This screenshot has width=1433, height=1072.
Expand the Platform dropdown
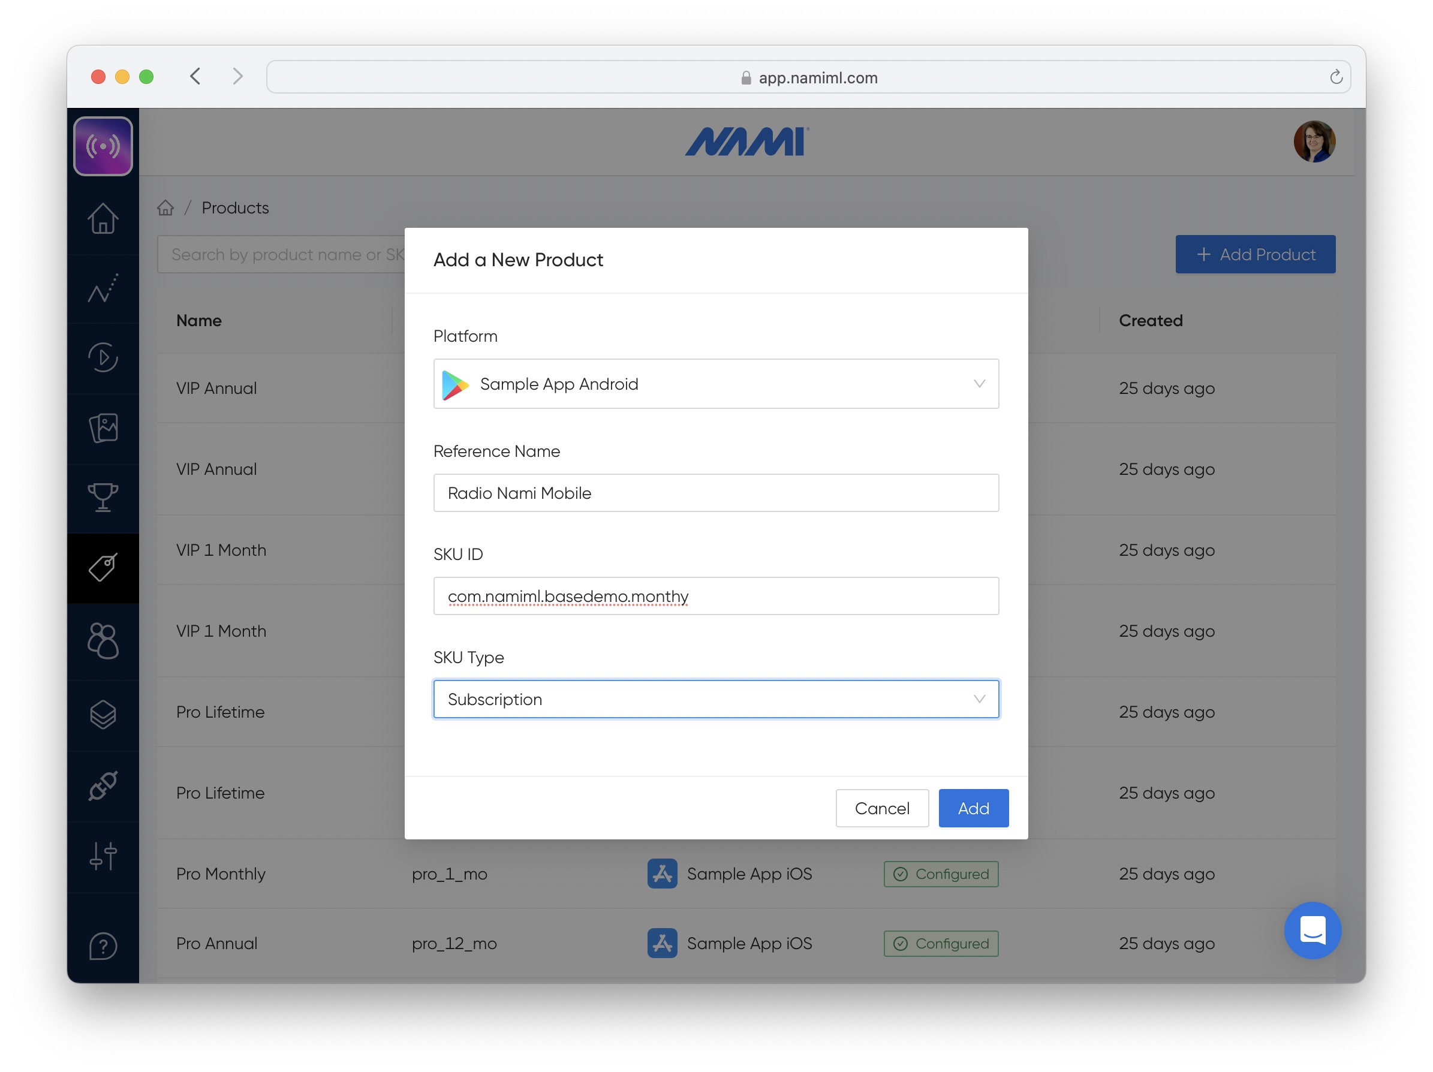click(x=715, y=384)
